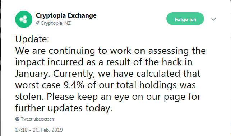Click the line ending further updates today.
Image resolution: width=231 pixels, height=136 pixels.
(x=64, y=108)
